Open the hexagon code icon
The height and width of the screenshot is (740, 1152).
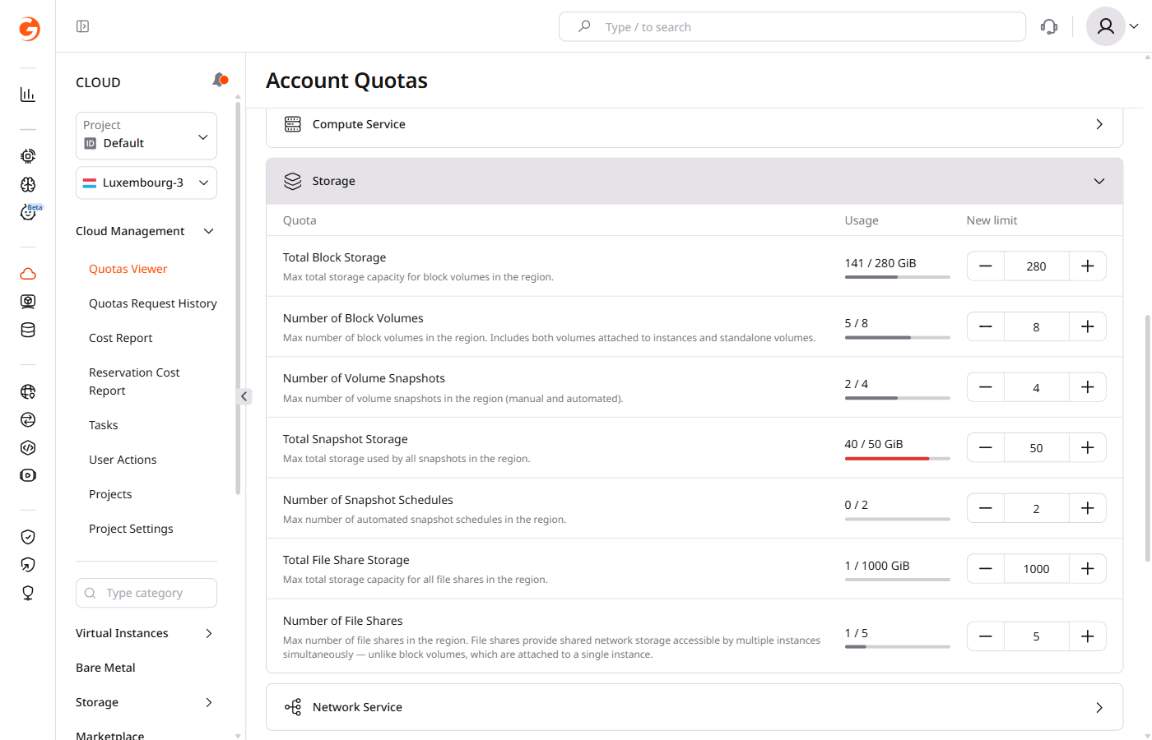pyautogui.click(x=28, y=447)
